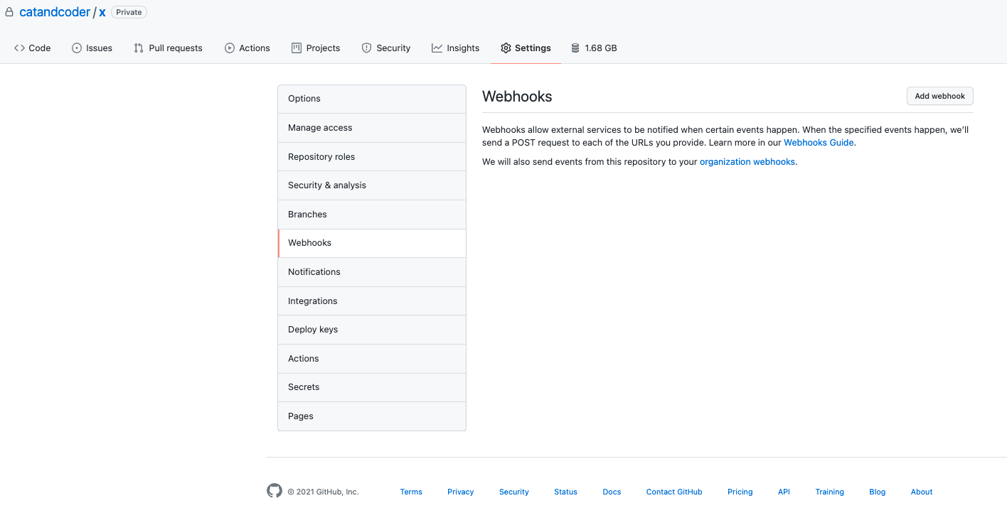The image size is (1007, 530).
Task: Open the catandcoder owner link
Action: pyautogui.click(x=55, y=12)
